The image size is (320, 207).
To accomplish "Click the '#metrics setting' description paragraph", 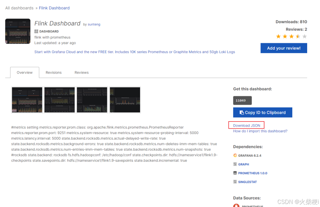I will point(114,144).
